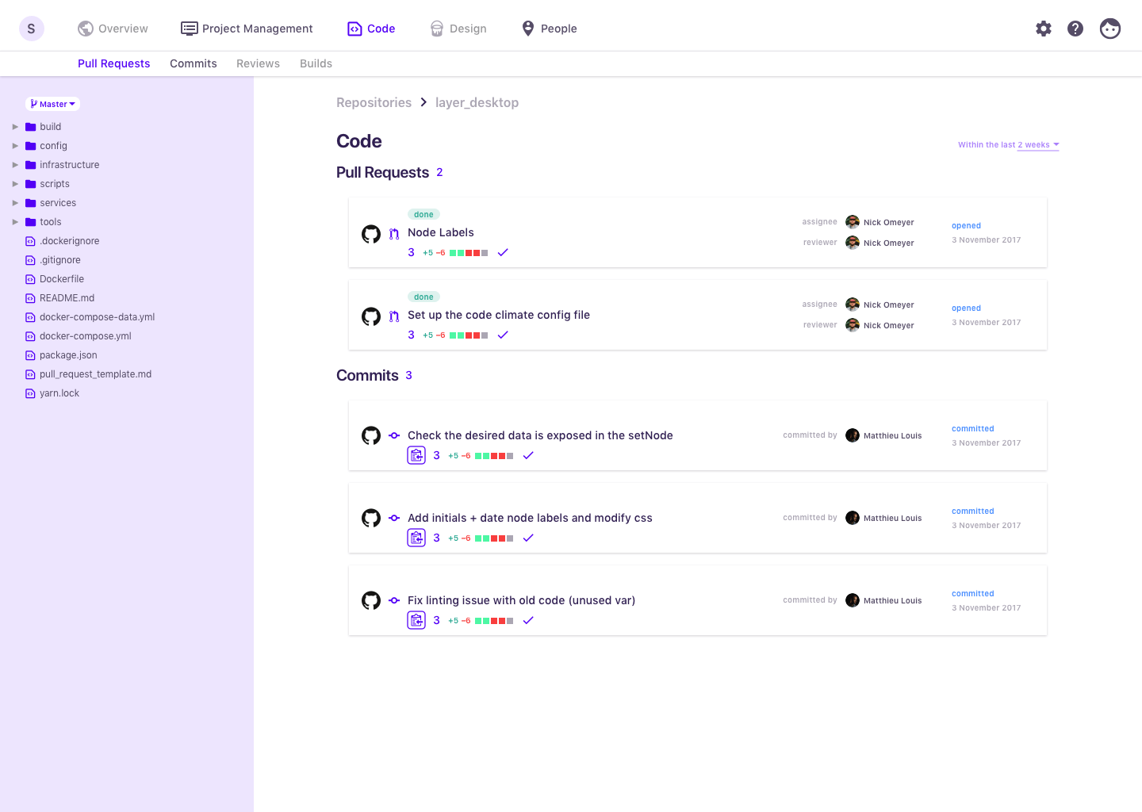Click the commit icon beside Fix linting issue

click(x=394, y=600)
